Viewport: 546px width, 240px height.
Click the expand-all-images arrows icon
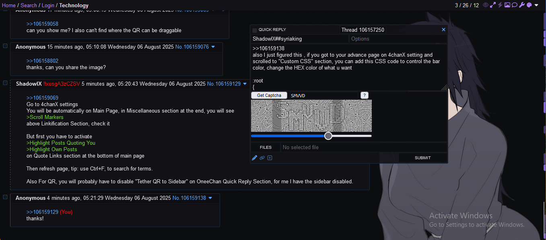[x=493, y=5]
